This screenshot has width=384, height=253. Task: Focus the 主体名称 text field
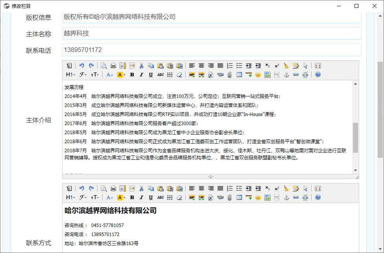pyautogui.click(x=212, y=33)
